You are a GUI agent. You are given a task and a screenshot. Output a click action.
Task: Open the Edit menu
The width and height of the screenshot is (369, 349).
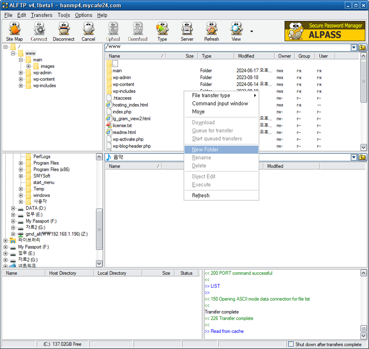tap(21, 15)
